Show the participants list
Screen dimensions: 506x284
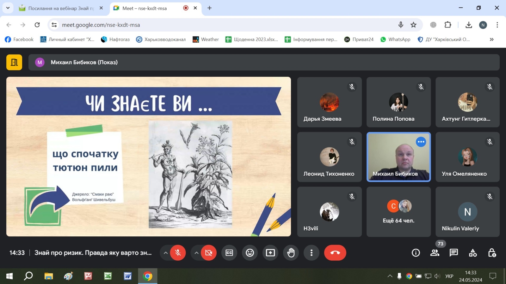point(435,253)
